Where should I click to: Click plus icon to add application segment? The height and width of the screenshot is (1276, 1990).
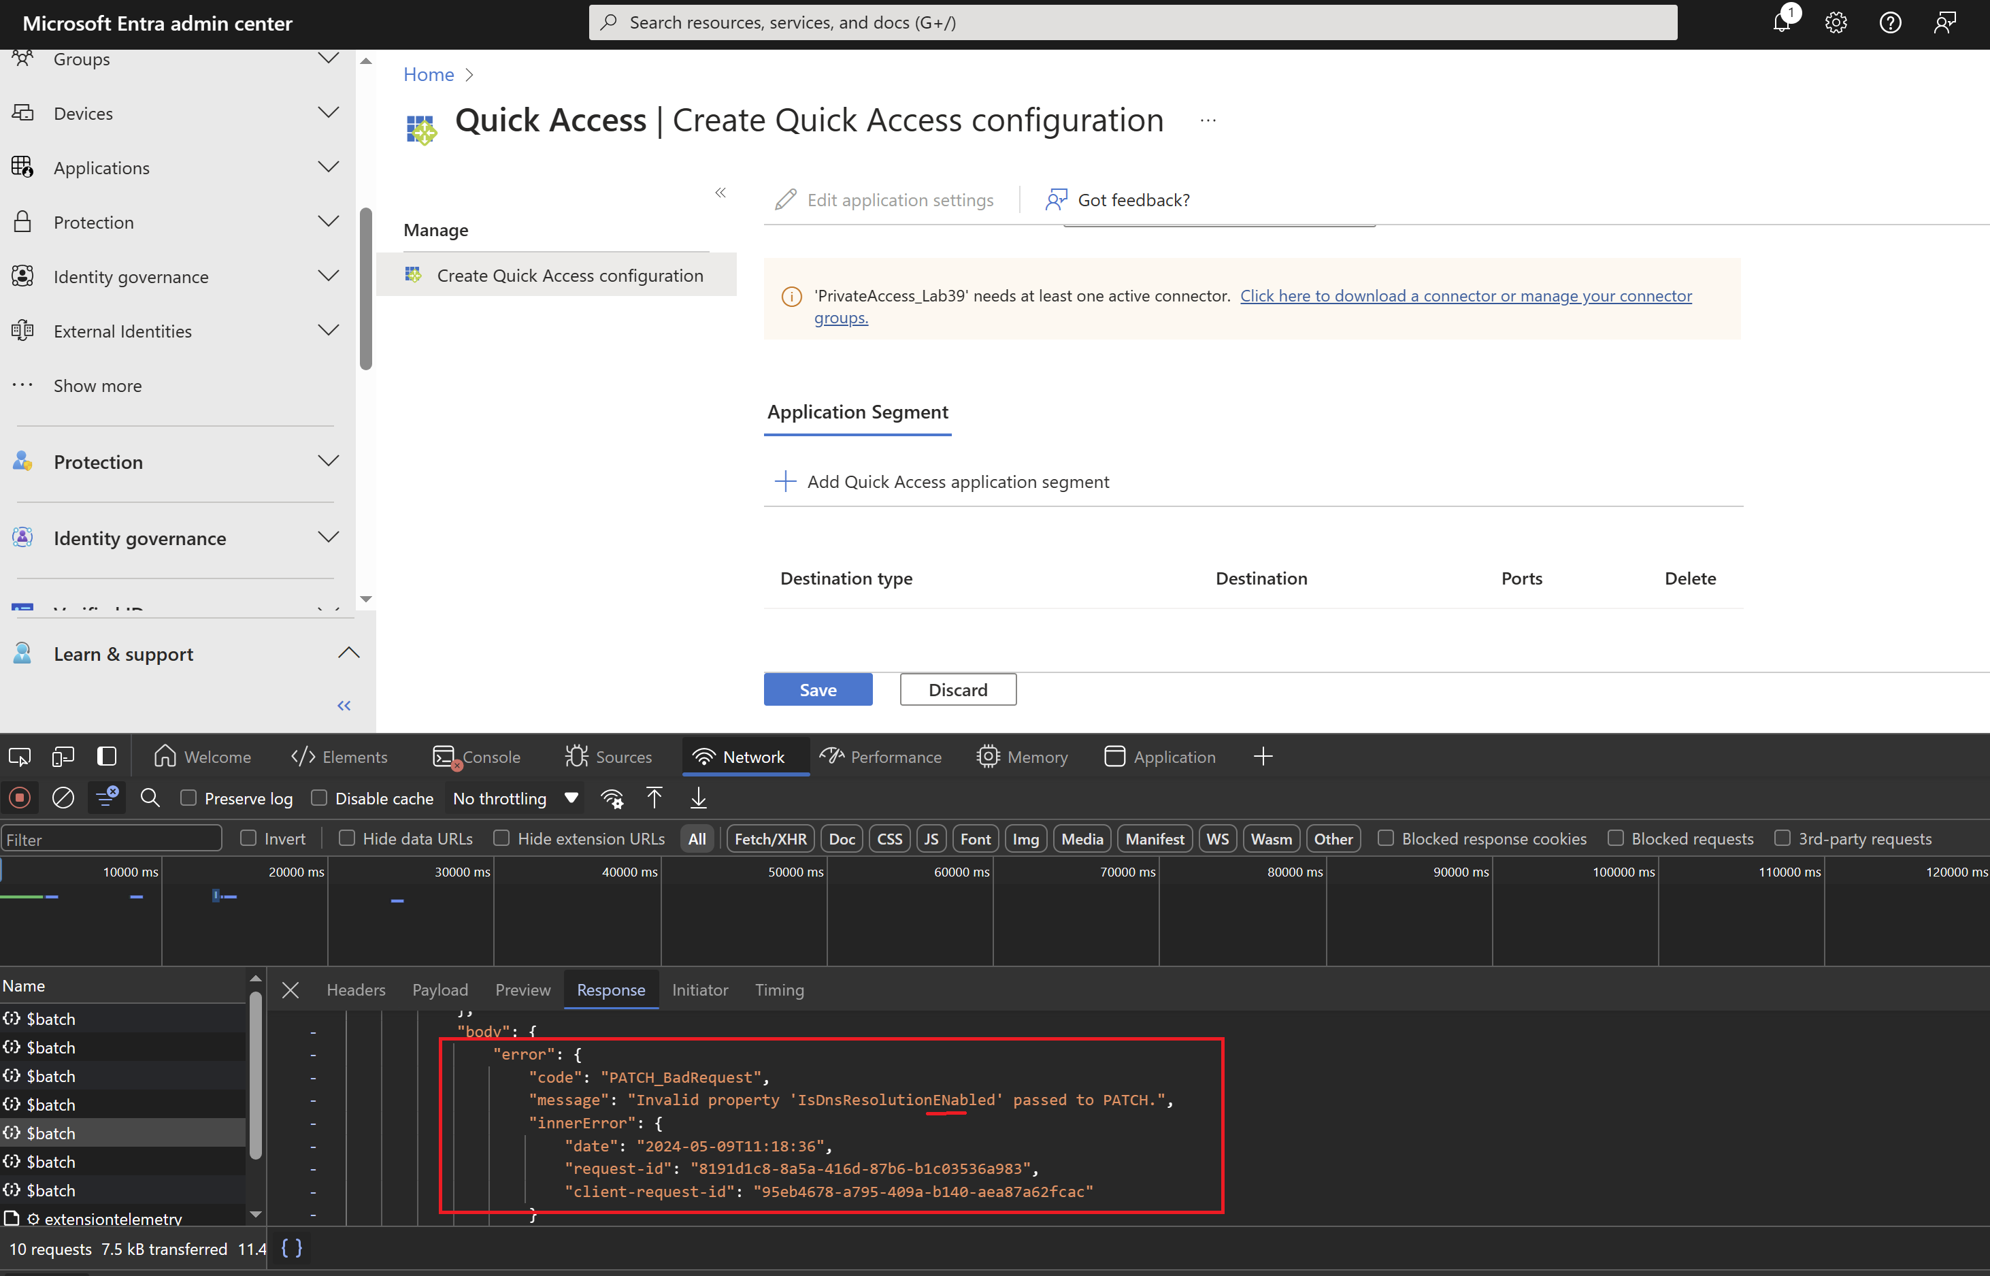785,481
